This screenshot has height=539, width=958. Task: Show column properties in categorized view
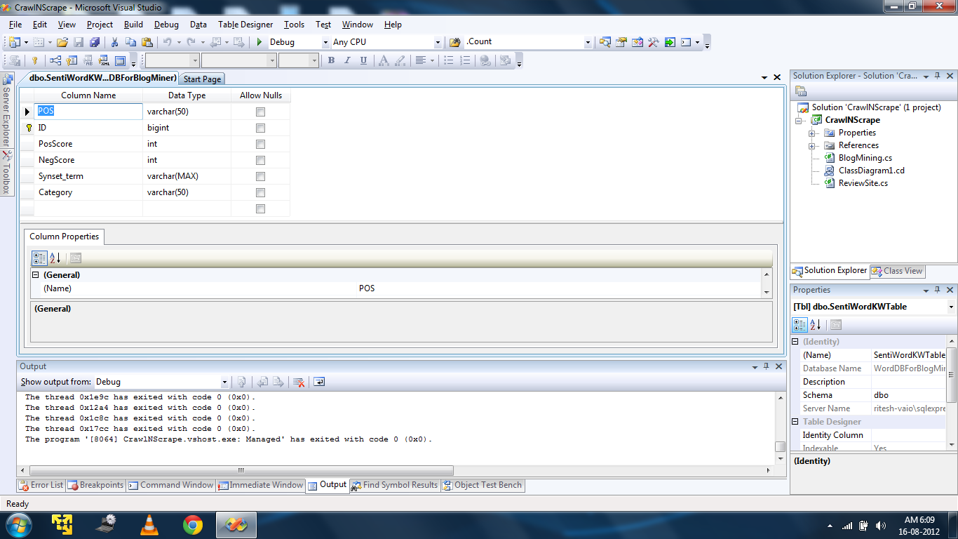(39, 258)
